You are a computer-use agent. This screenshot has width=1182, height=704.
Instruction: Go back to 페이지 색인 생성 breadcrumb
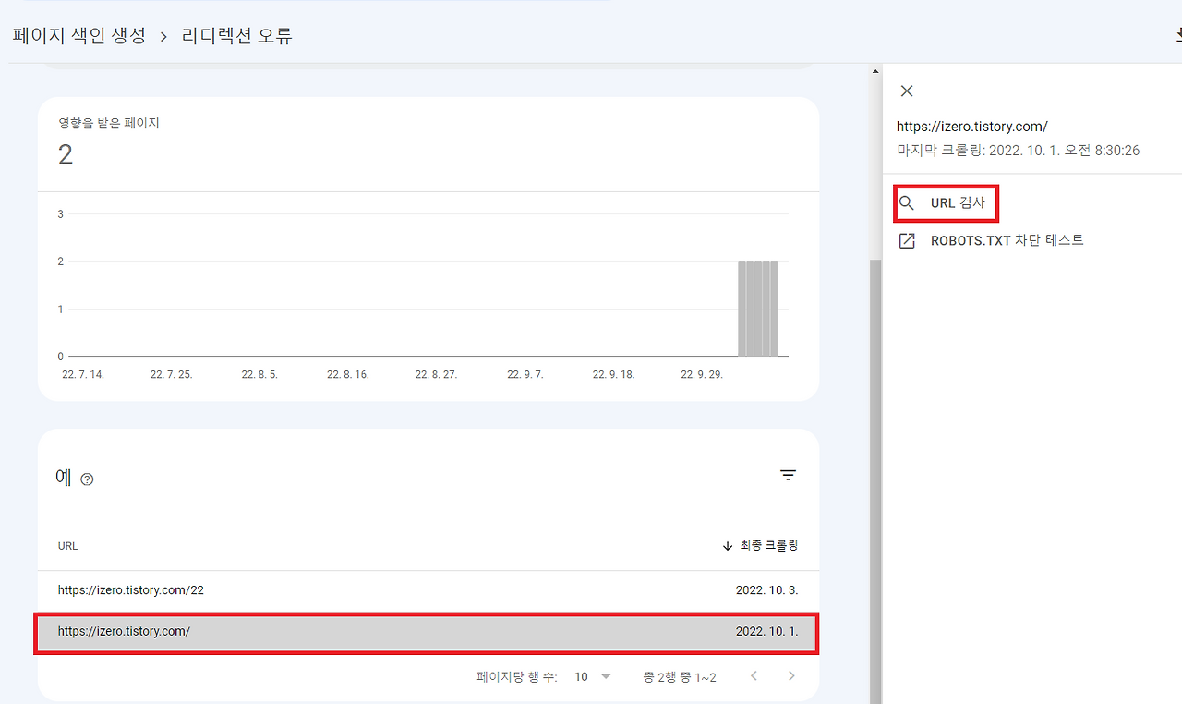[78, 36]
